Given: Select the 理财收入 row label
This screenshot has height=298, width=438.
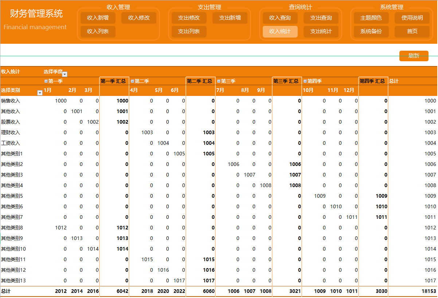Looking at the screenshot, I should pos(11,132).
